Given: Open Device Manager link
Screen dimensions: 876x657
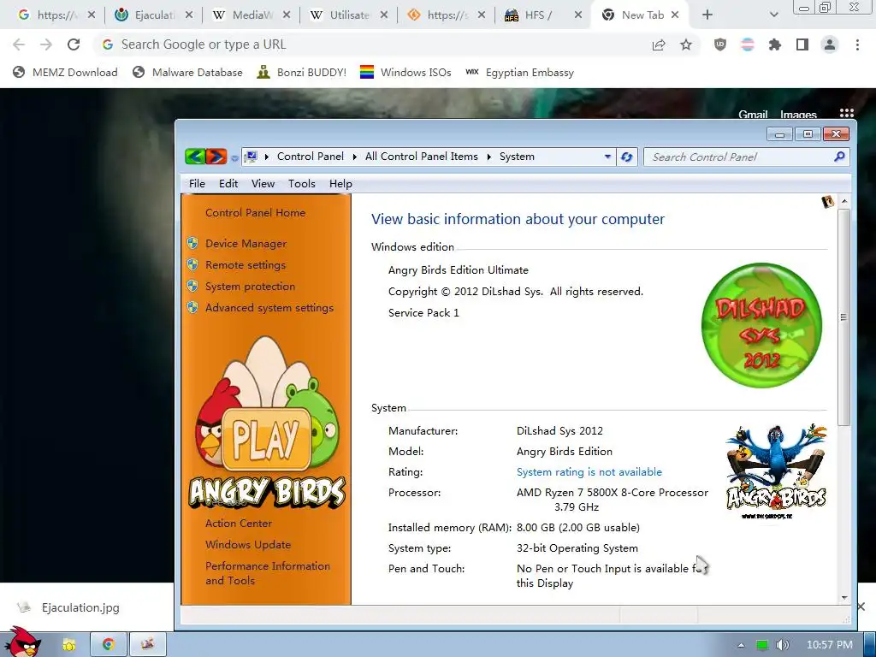Looking at the screenshot, I should click(246, 244).
